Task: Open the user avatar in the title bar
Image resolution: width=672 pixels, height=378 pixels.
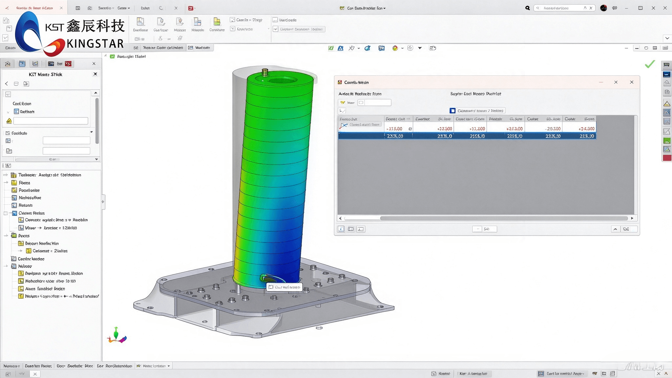Action: coord(603,8)
